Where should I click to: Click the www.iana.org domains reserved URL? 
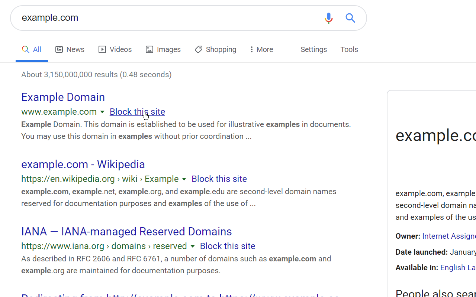[104, 246]
